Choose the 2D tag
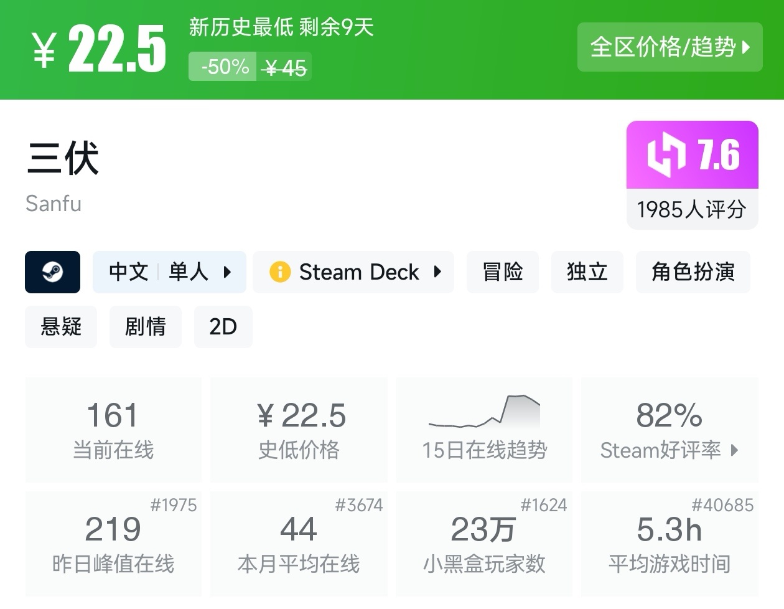Image resolution: width=784 pixels, height=609 pixels. 223,327
